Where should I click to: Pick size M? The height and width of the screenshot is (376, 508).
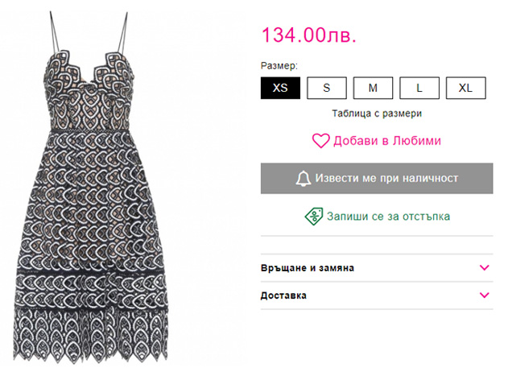[374, 88]
